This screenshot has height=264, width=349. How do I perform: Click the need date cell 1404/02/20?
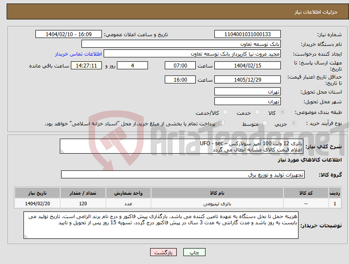point(37,204)
